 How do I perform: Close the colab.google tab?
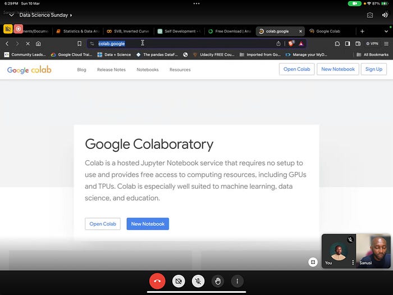300,31
